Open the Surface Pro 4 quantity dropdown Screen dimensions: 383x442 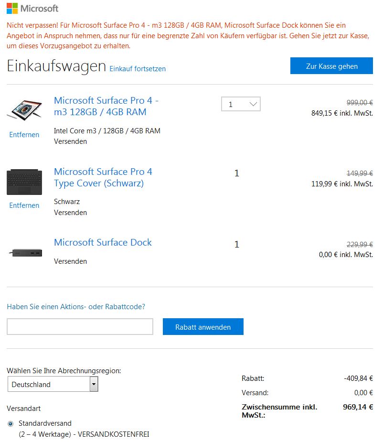click(x=241, y=104)
